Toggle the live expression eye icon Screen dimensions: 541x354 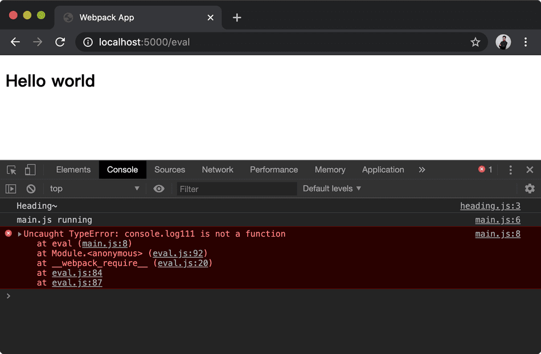[159, 189]
